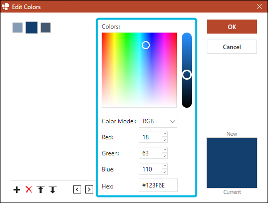Decrease the Red value with down arrow

click(165, 140)
